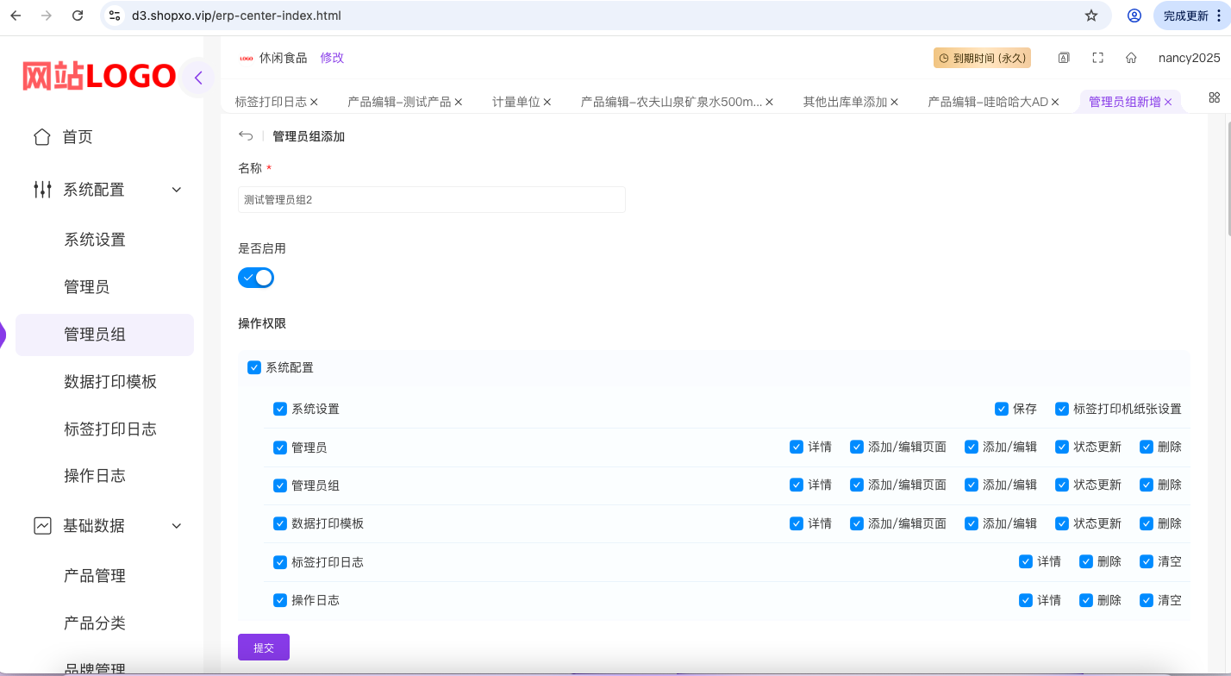Switch to the 产品编辑-农夫山泉矿泉水 tab
This screenshot has height=676, width=1231.
point(671,102)
